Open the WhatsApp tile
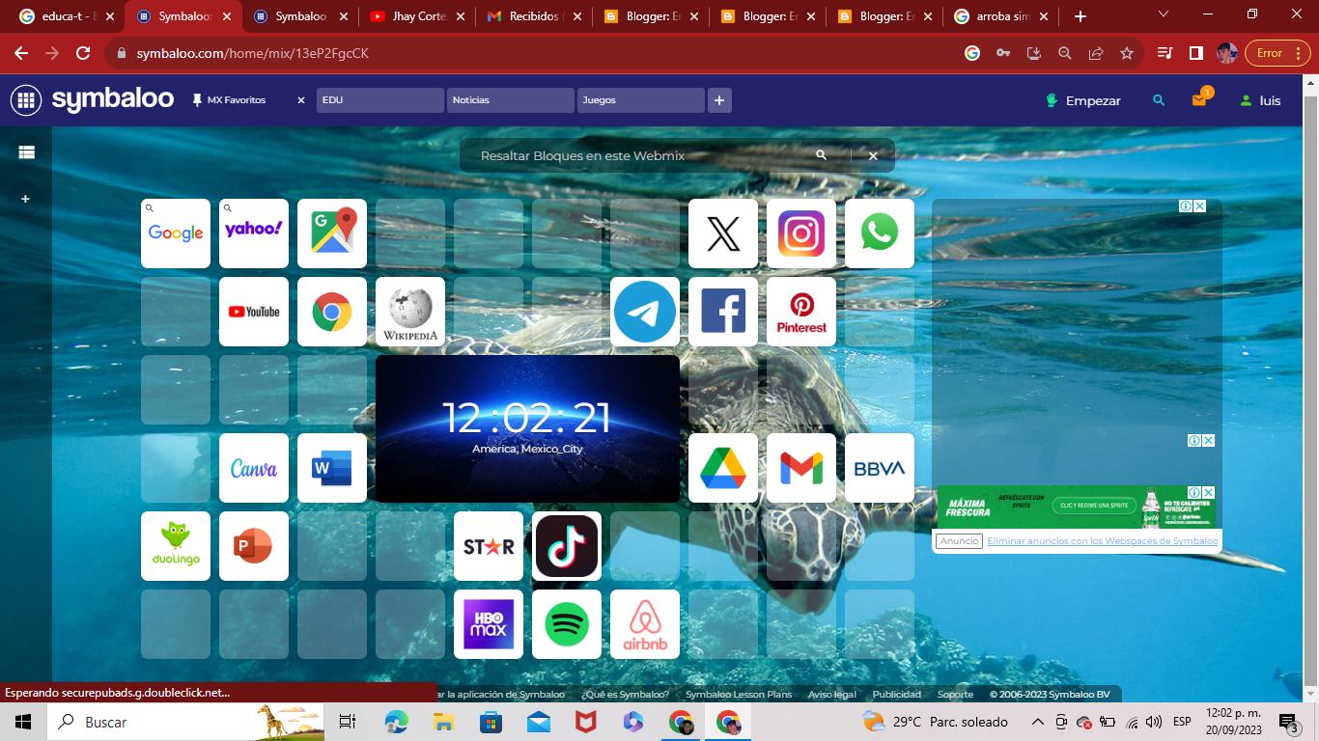Image resolution: width=1319 pixels, height=741 pixels. [880, 233]
